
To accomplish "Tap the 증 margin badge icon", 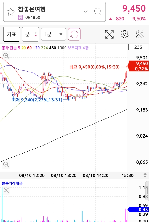I will pos(20,18).
